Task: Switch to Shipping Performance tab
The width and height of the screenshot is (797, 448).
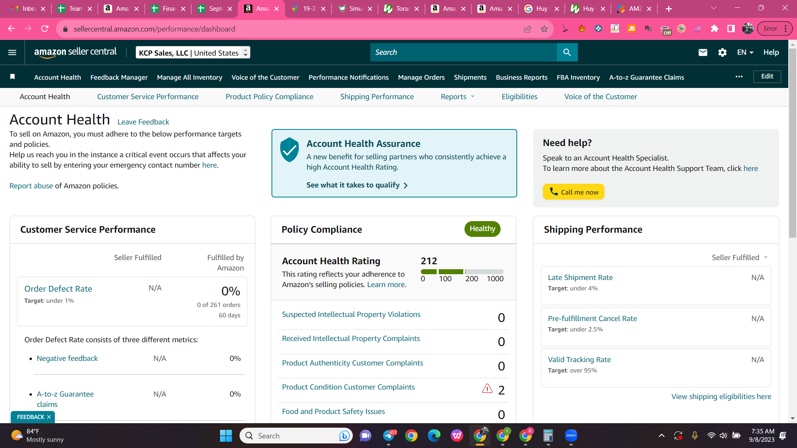Action: 377,97
